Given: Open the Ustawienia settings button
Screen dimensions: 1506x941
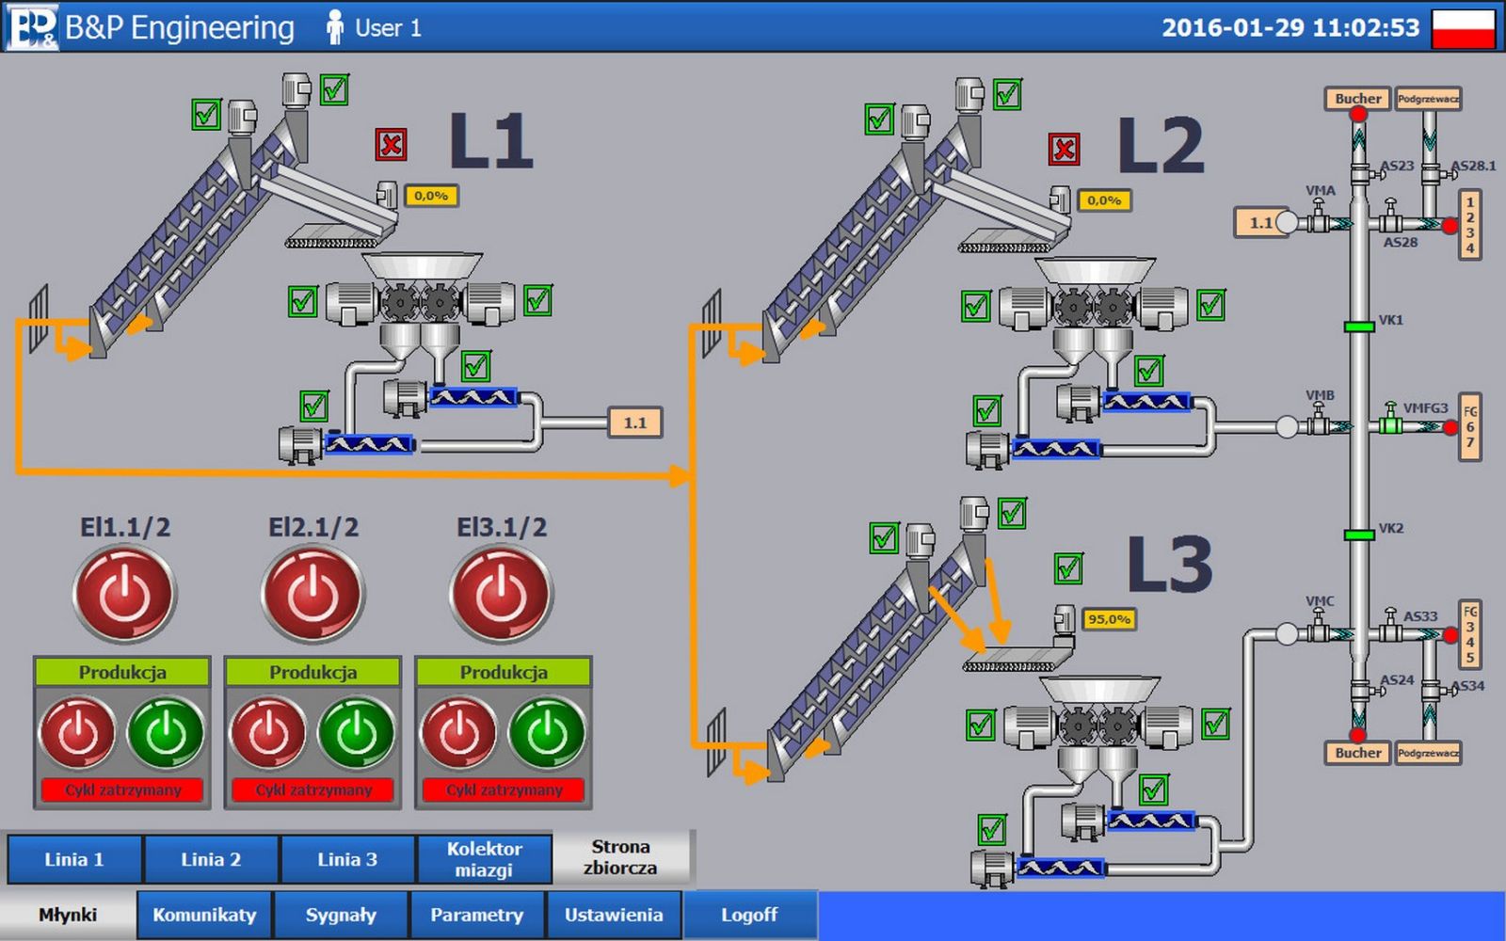Looking at the screenshot, I should pos(614,915).
